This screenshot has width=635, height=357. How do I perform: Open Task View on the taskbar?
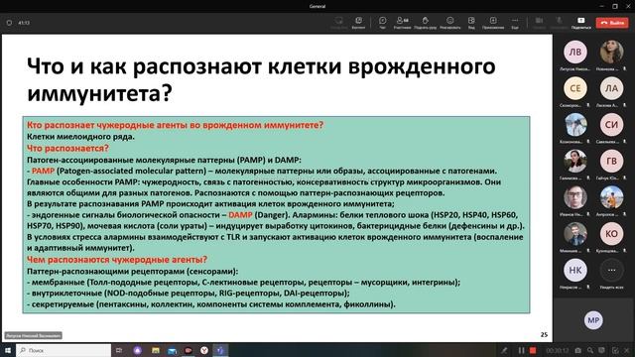[119, 350]
